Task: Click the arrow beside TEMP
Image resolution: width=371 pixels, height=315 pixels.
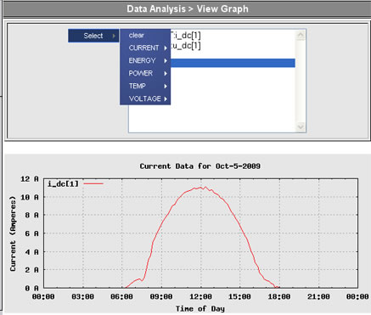Action: (x=166, y=86)
